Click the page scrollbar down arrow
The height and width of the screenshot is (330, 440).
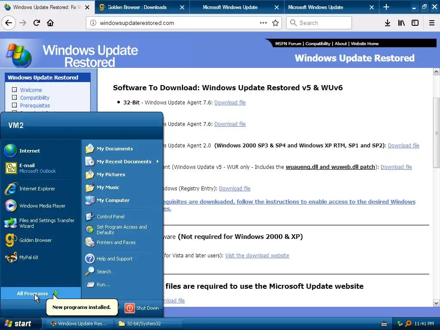(436, 303)
